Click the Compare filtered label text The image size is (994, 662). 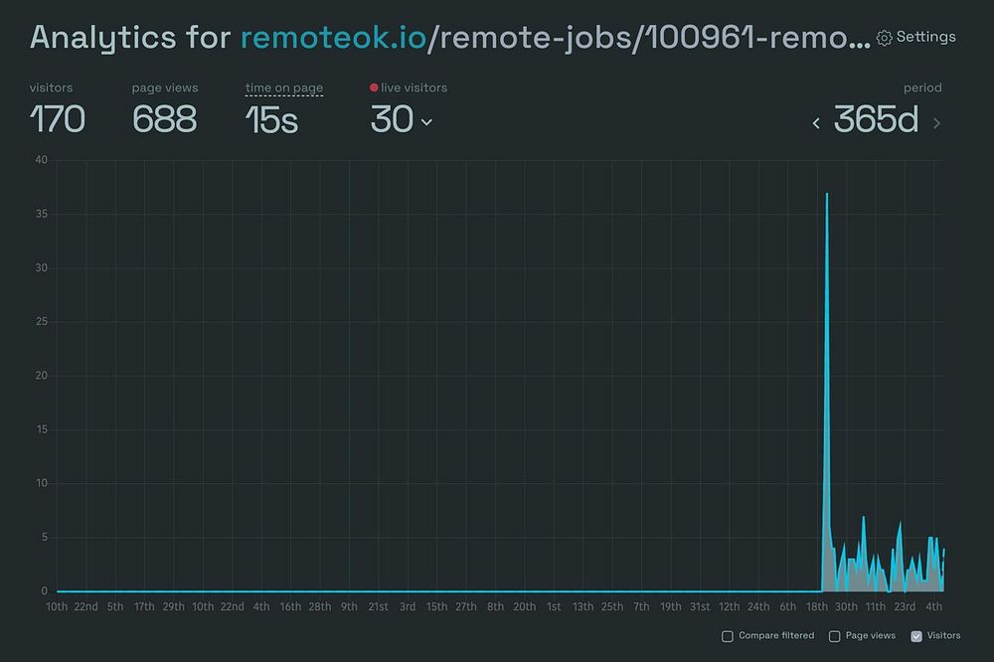click(x=776, y=635)
